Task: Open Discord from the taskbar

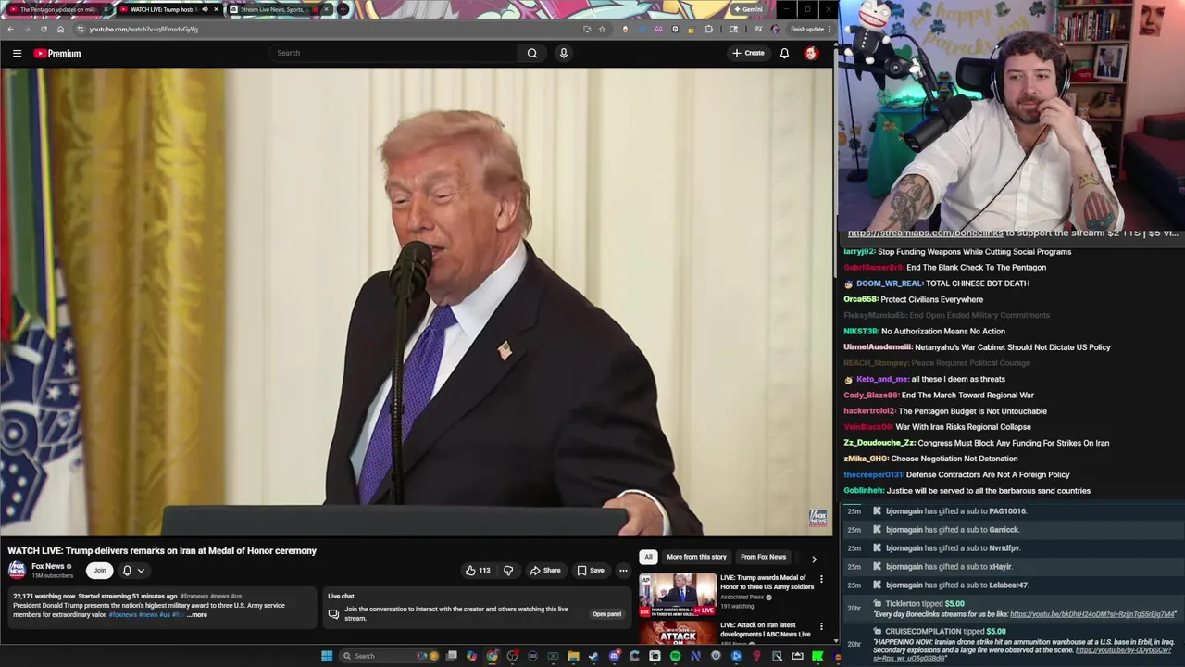Action: point(616,656)
